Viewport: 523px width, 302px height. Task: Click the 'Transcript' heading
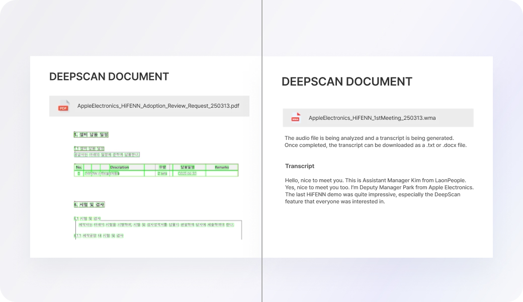click(300, 166)
